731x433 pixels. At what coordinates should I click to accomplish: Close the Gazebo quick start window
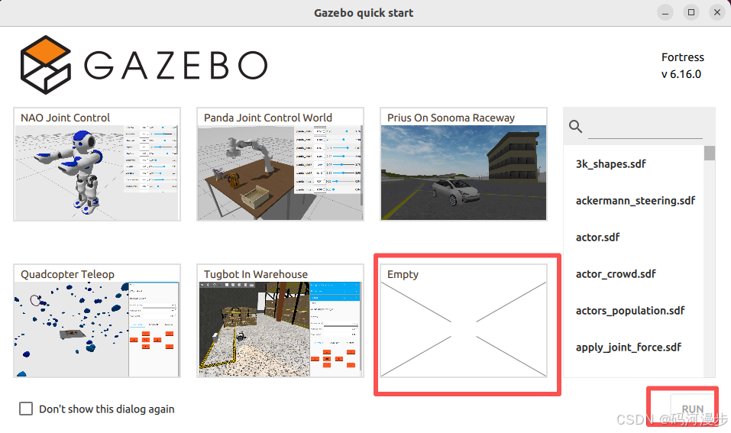click(717, 12)
